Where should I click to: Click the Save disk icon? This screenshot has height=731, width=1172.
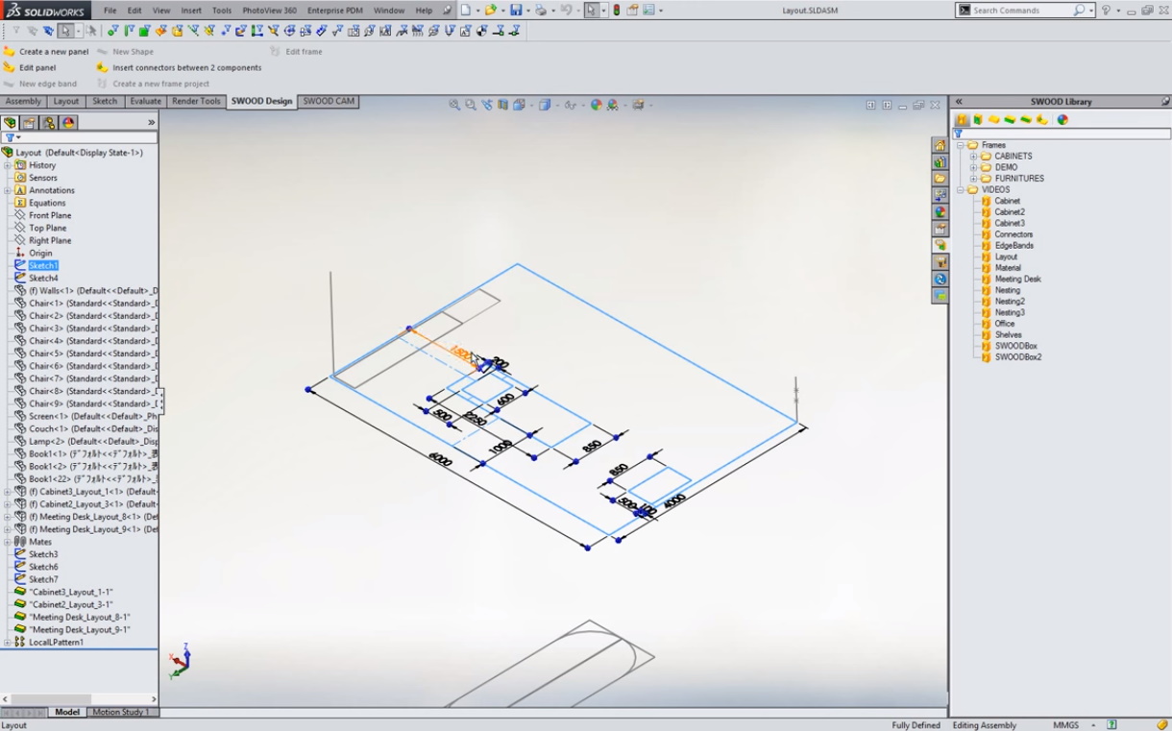[516, 11]
